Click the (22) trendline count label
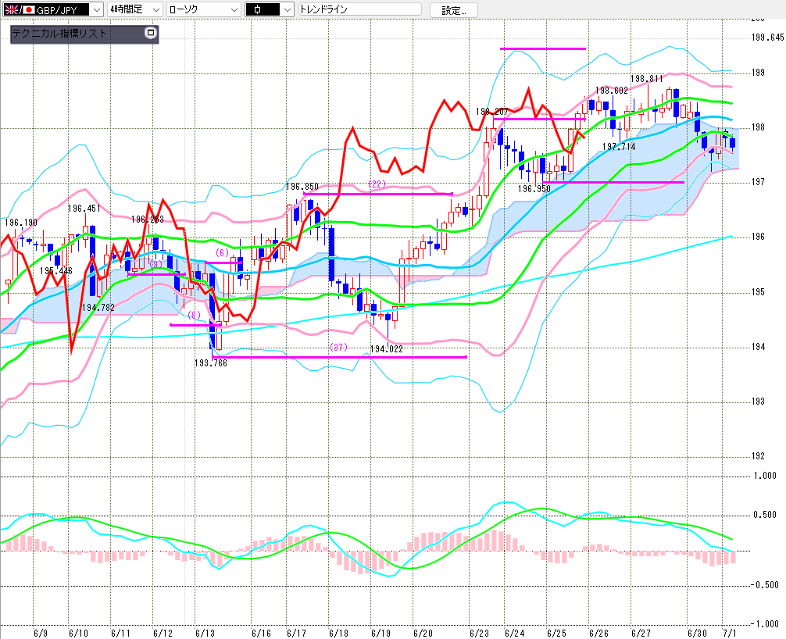The image size is (786, 639). click(377, 184)
